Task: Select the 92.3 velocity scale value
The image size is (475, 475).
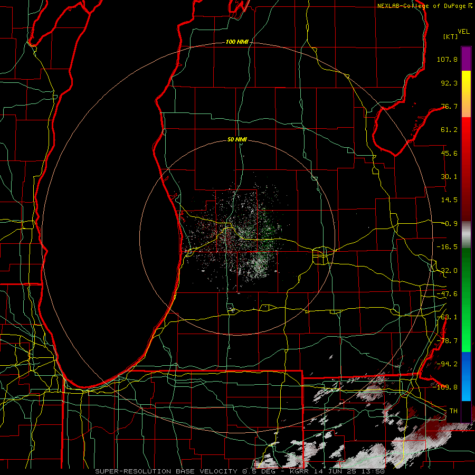Action: (x=449, y=83)
